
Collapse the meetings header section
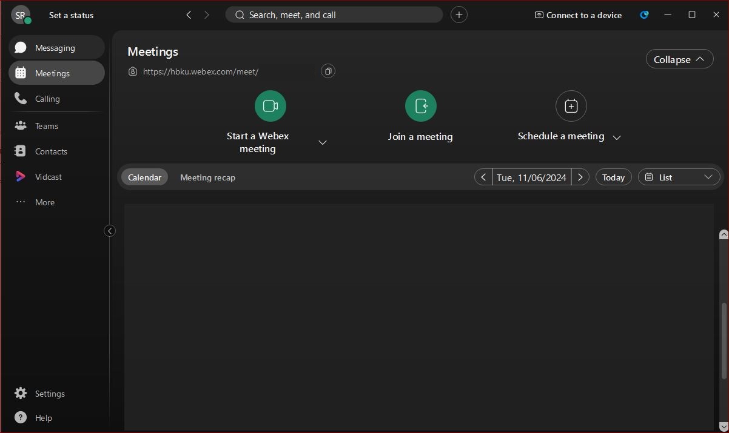pos(679,59)
